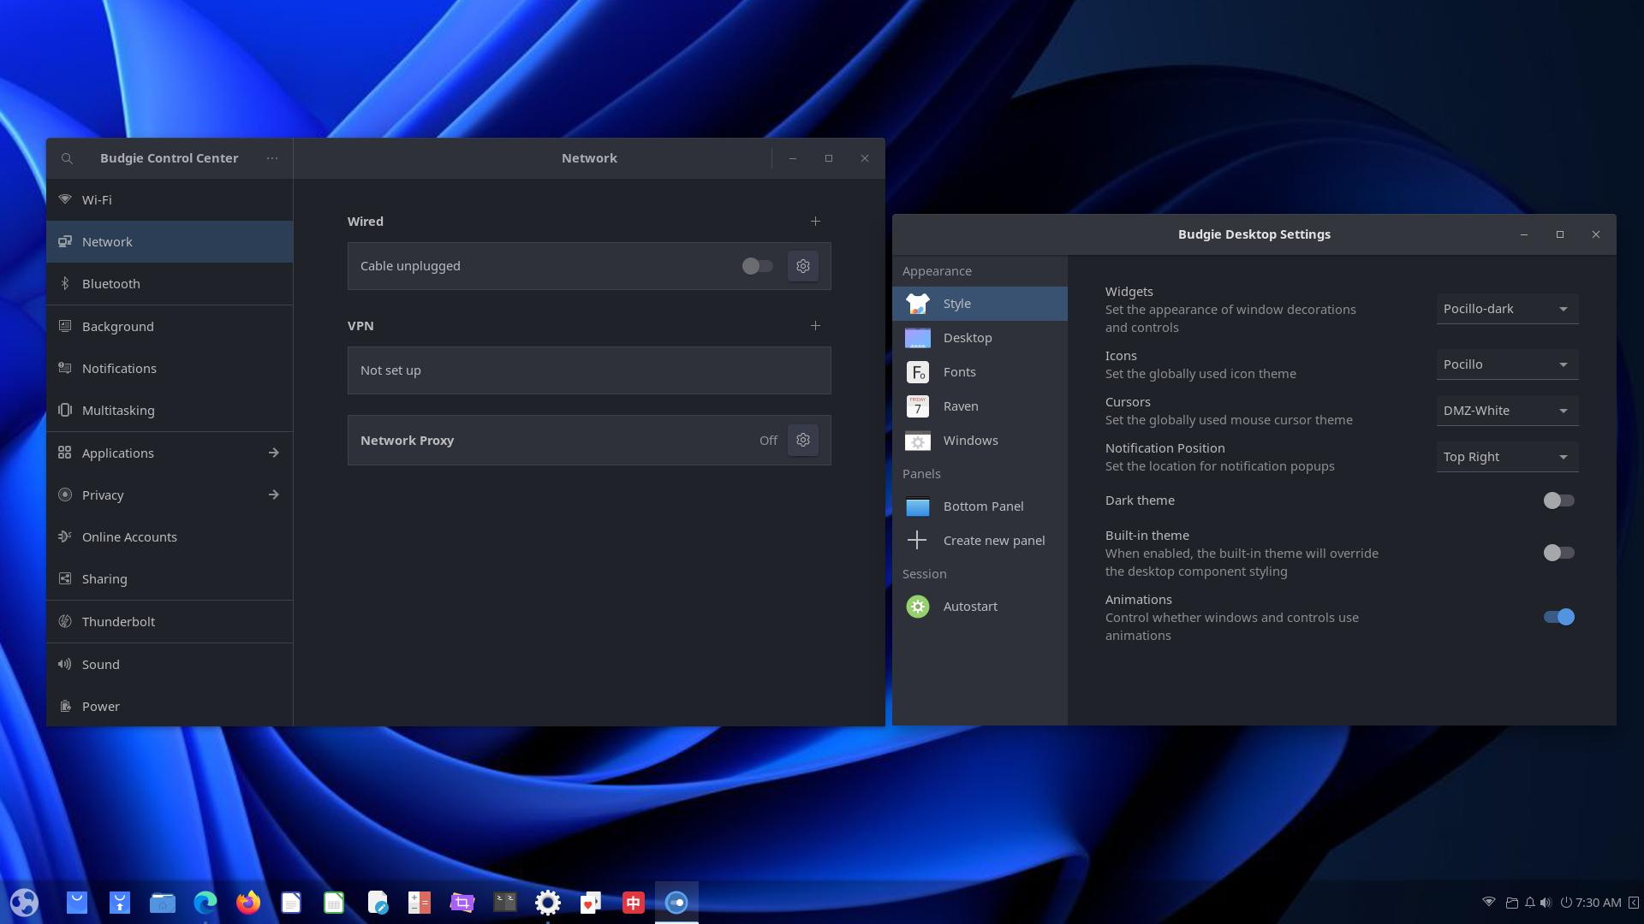
Task: Open the Control Center three-dot menu
Action: tap(272, 158)
